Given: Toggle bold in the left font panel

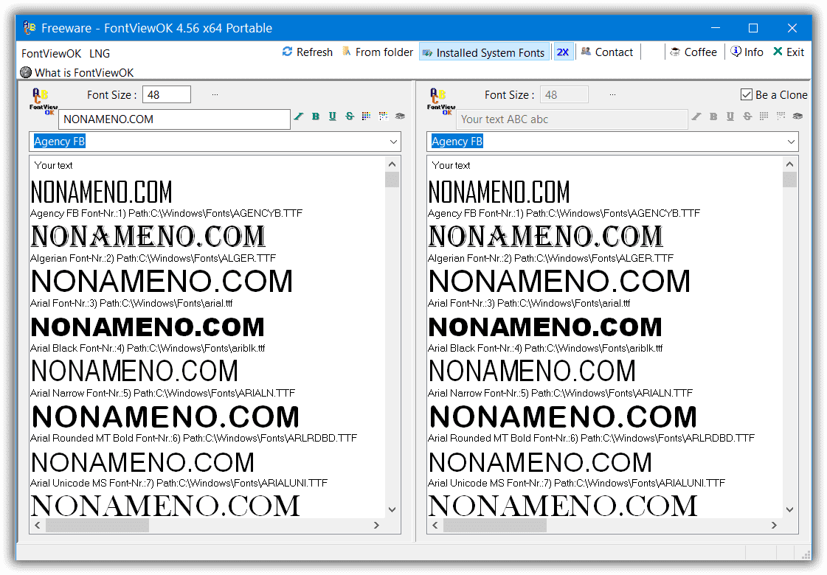Looking at the screenshot, I should click(316, 116).
